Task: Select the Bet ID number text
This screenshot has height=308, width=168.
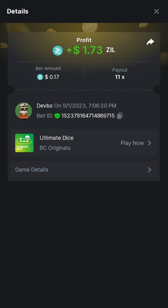Action: pos(88,116)
